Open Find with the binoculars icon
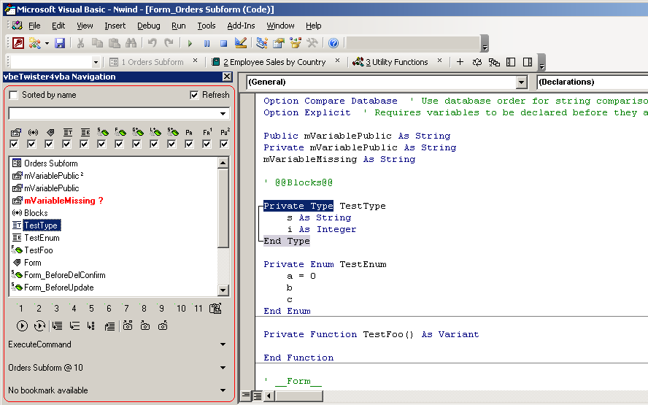This screenshot has width=648, height=405. tap(131, 43)
